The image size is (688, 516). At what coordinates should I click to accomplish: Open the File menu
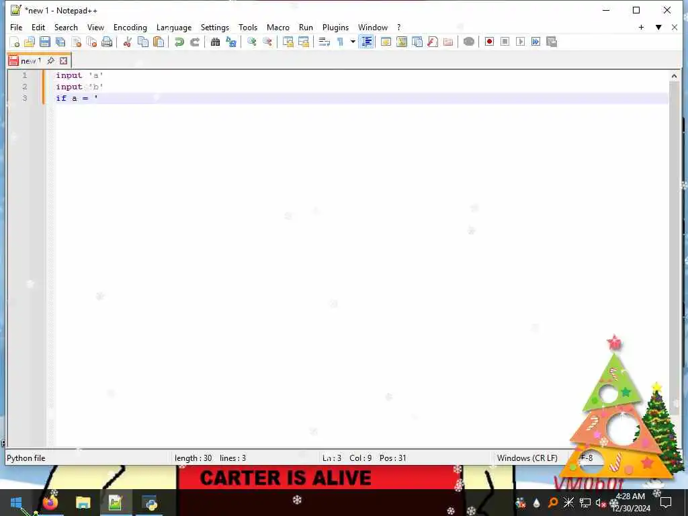point(16,27)
